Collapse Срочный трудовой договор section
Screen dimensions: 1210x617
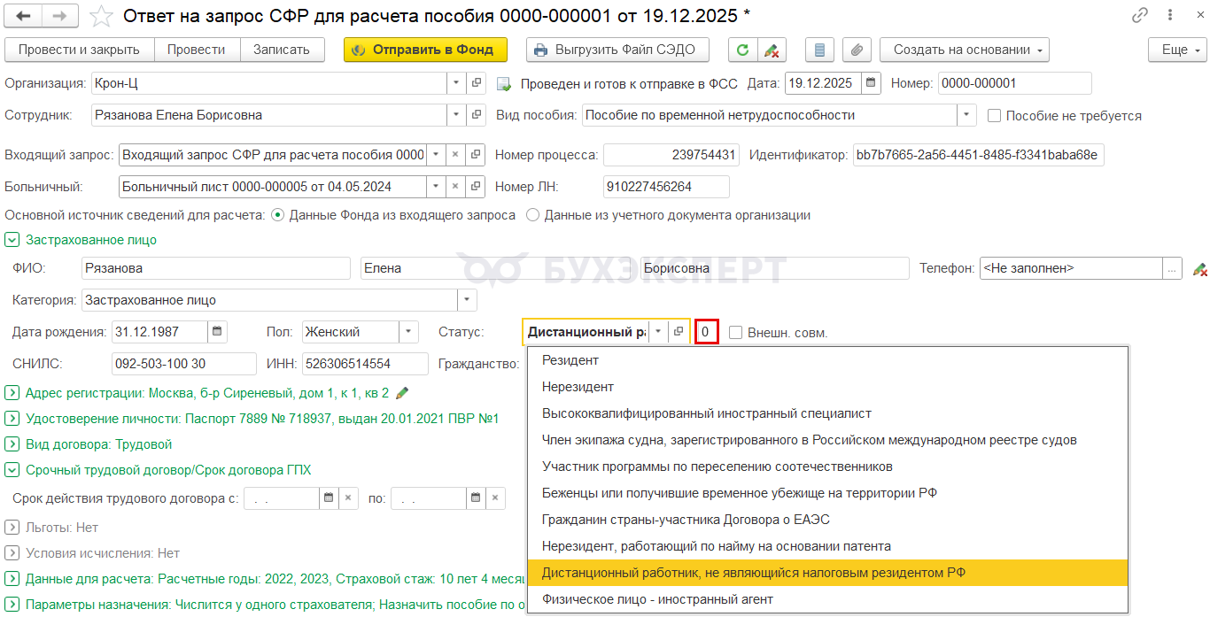click(12, 470)
